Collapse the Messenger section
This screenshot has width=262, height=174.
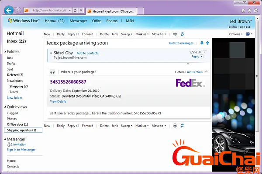[5, 139]
